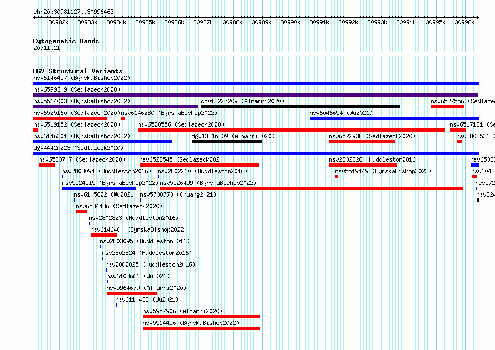This screenshot has height=350, width=495.
Task: Open nsv2802824 (Huddleston2016) label
Action: pos(147,253)
